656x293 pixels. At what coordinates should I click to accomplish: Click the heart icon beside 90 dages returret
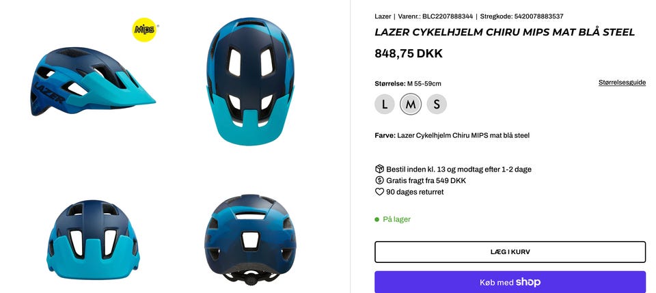379,192
